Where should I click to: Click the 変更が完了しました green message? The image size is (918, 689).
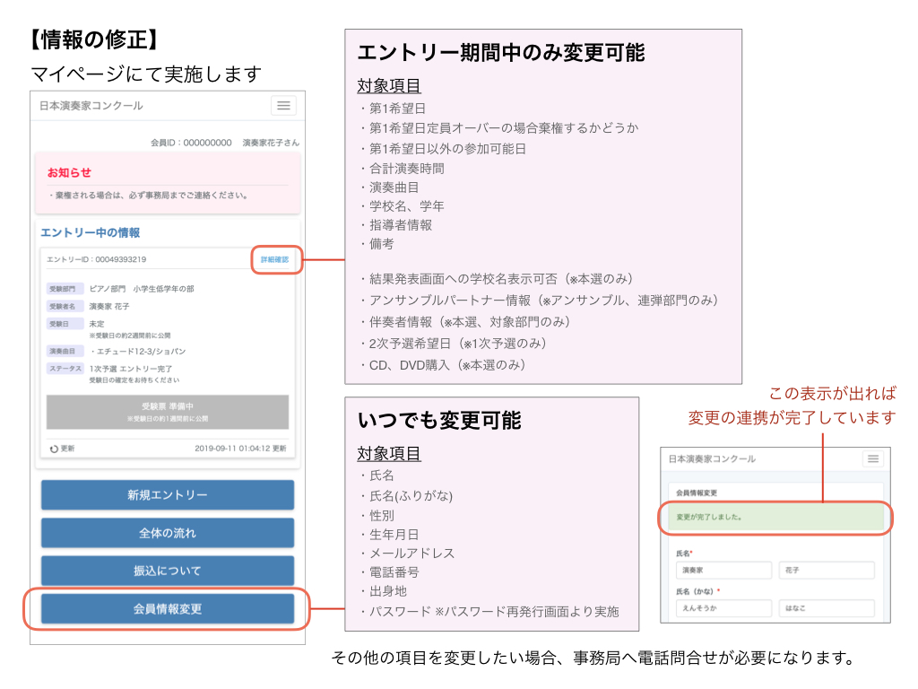coord(775,518)
